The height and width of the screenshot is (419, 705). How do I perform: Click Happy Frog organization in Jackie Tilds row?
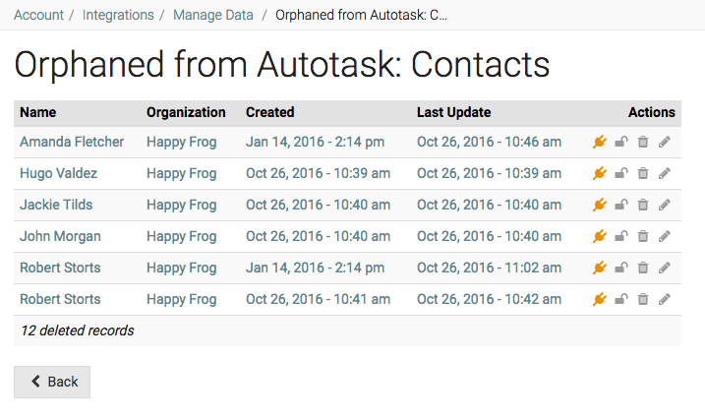pyautogui.click(x=181, y=205)
